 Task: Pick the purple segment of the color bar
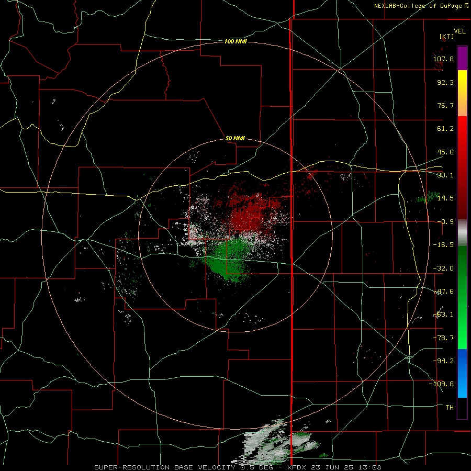pos(462,58)
